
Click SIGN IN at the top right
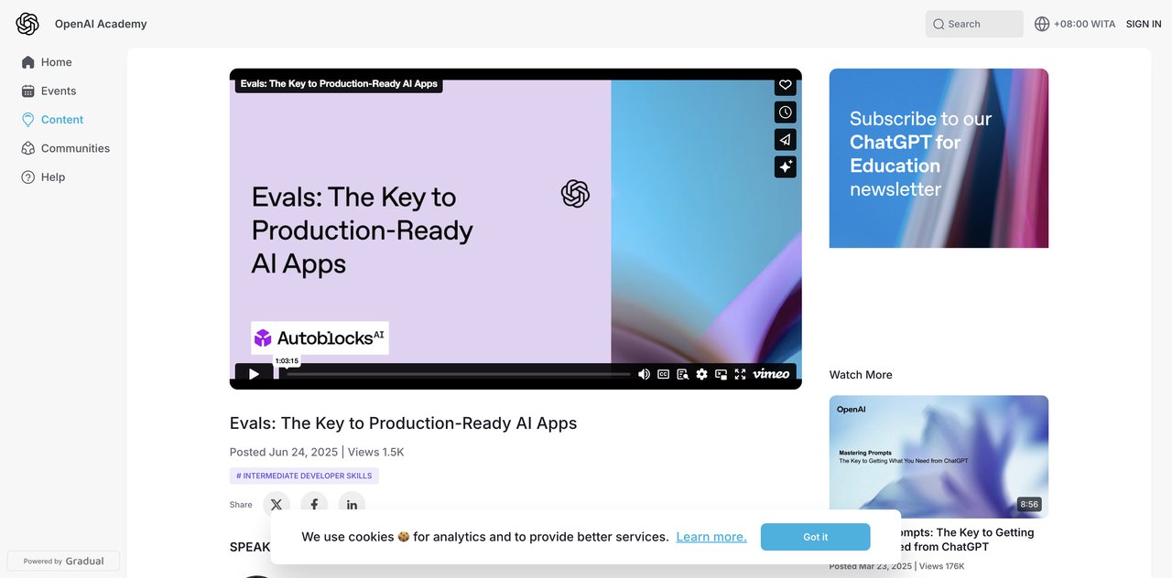1143,23
